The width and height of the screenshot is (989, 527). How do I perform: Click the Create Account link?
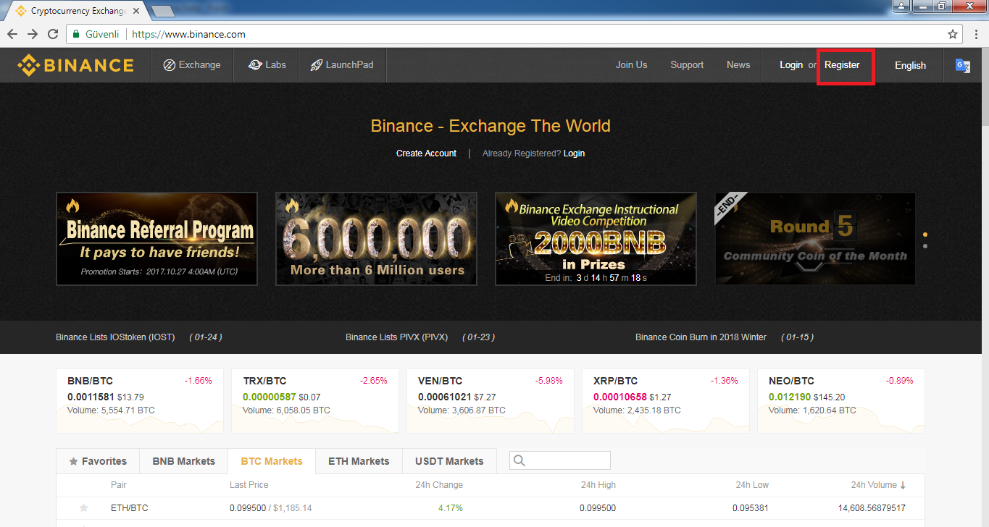click(x=426, y=153)
